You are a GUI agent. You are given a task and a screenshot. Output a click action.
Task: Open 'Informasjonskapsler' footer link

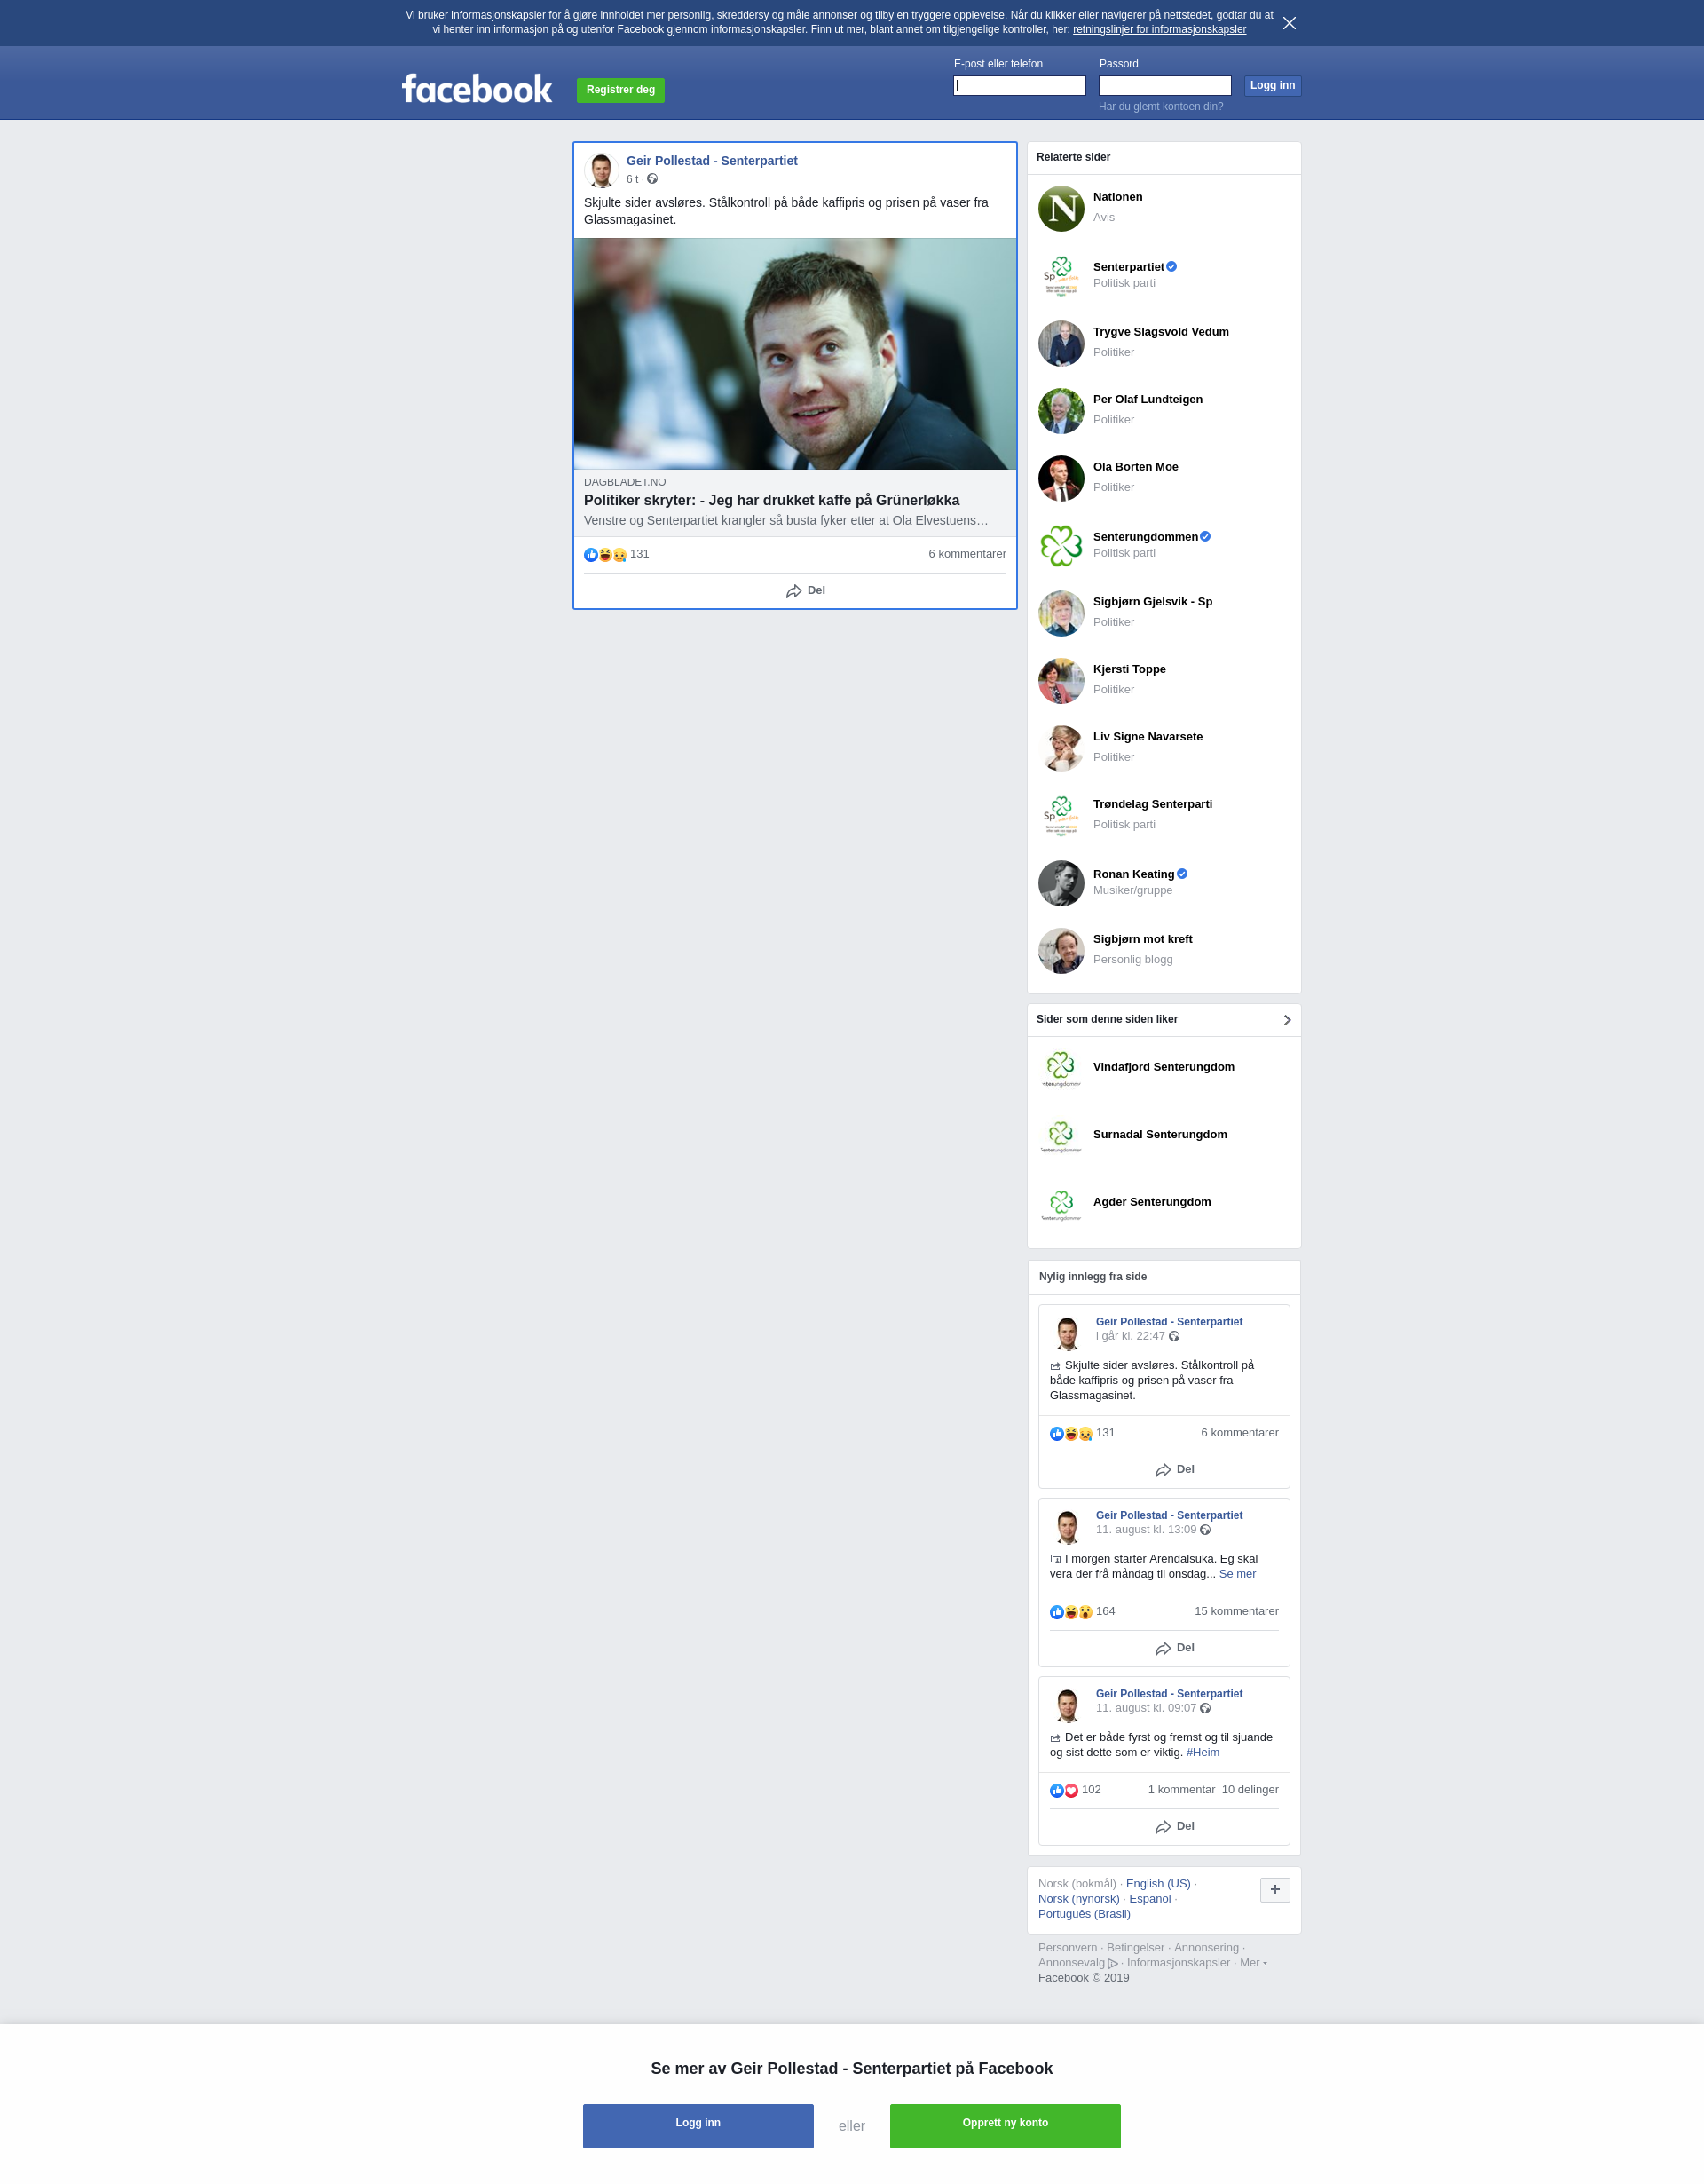pyautogui.click(x=1178, y=1963)
